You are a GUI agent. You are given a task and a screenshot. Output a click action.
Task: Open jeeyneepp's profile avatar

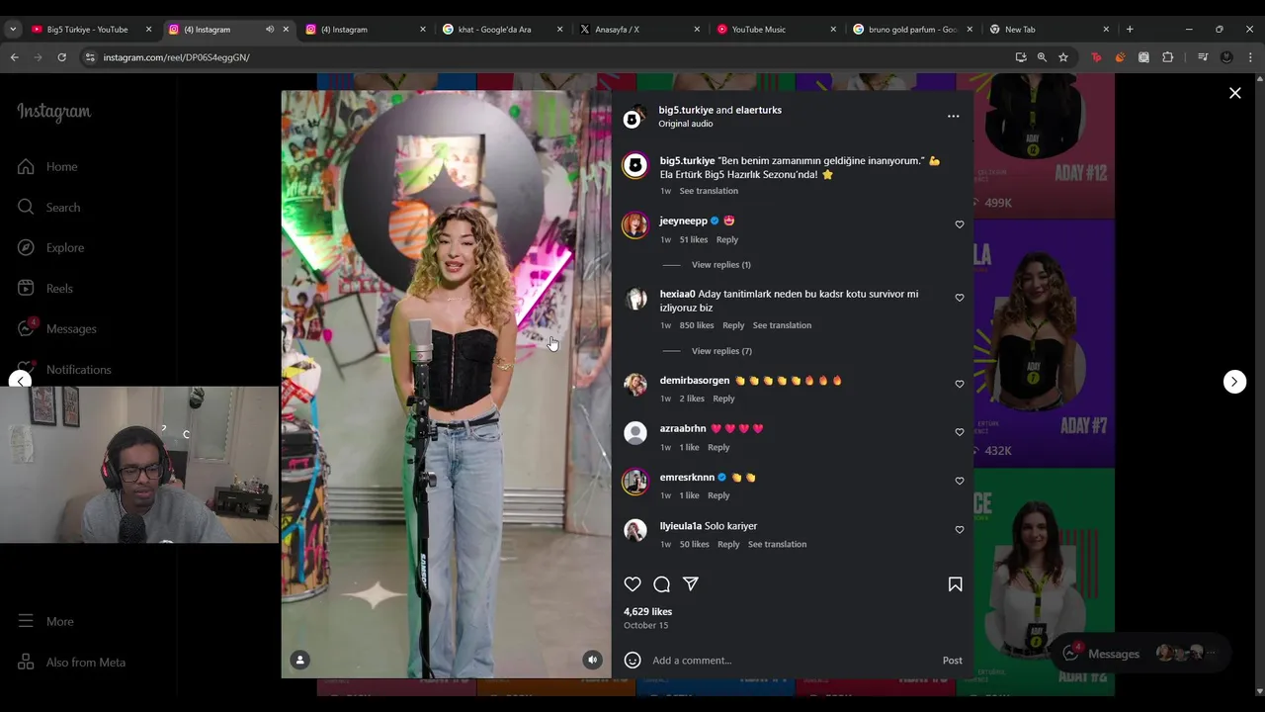pyautogui.click(x=634, y=225)
